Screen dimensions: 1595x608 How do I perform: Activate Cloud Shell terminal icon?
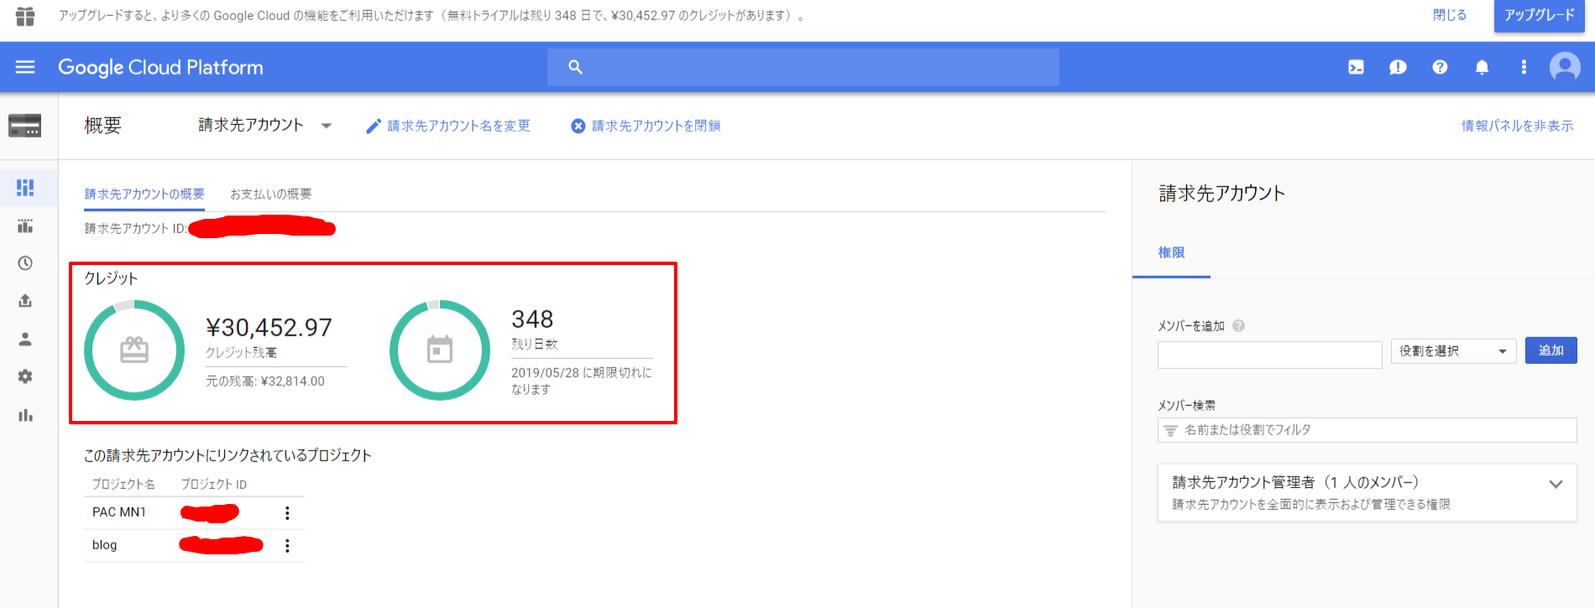coord(1356,67)
